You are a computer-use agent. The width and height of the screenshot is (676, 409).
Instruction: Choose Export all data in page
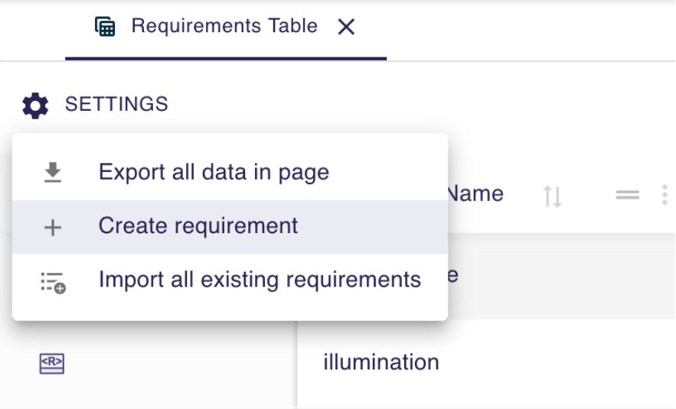(x=214, y=172)
